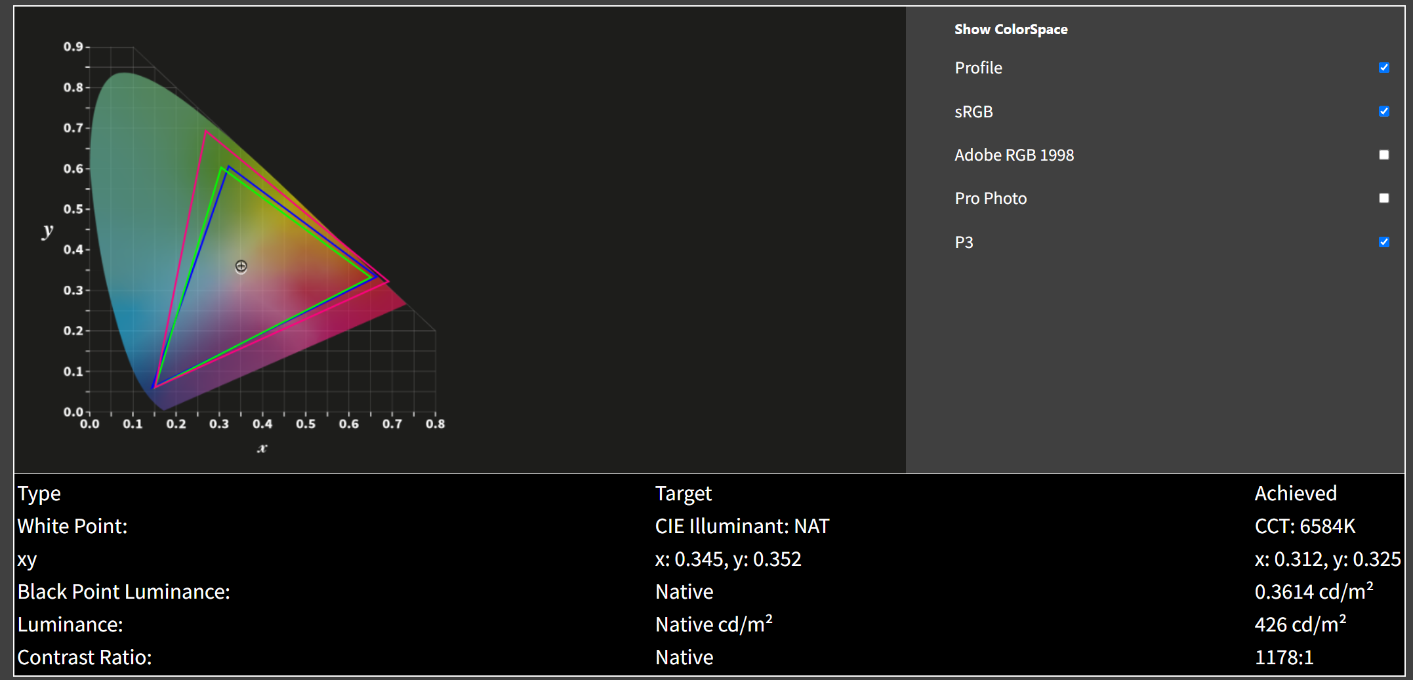Click the Achieved column header
The image size is (1413, 680).
coord(1295,494)
